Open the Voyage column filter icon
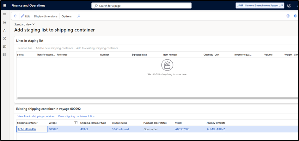This screenshot has height=141, width=299. (x=76, y=123)
